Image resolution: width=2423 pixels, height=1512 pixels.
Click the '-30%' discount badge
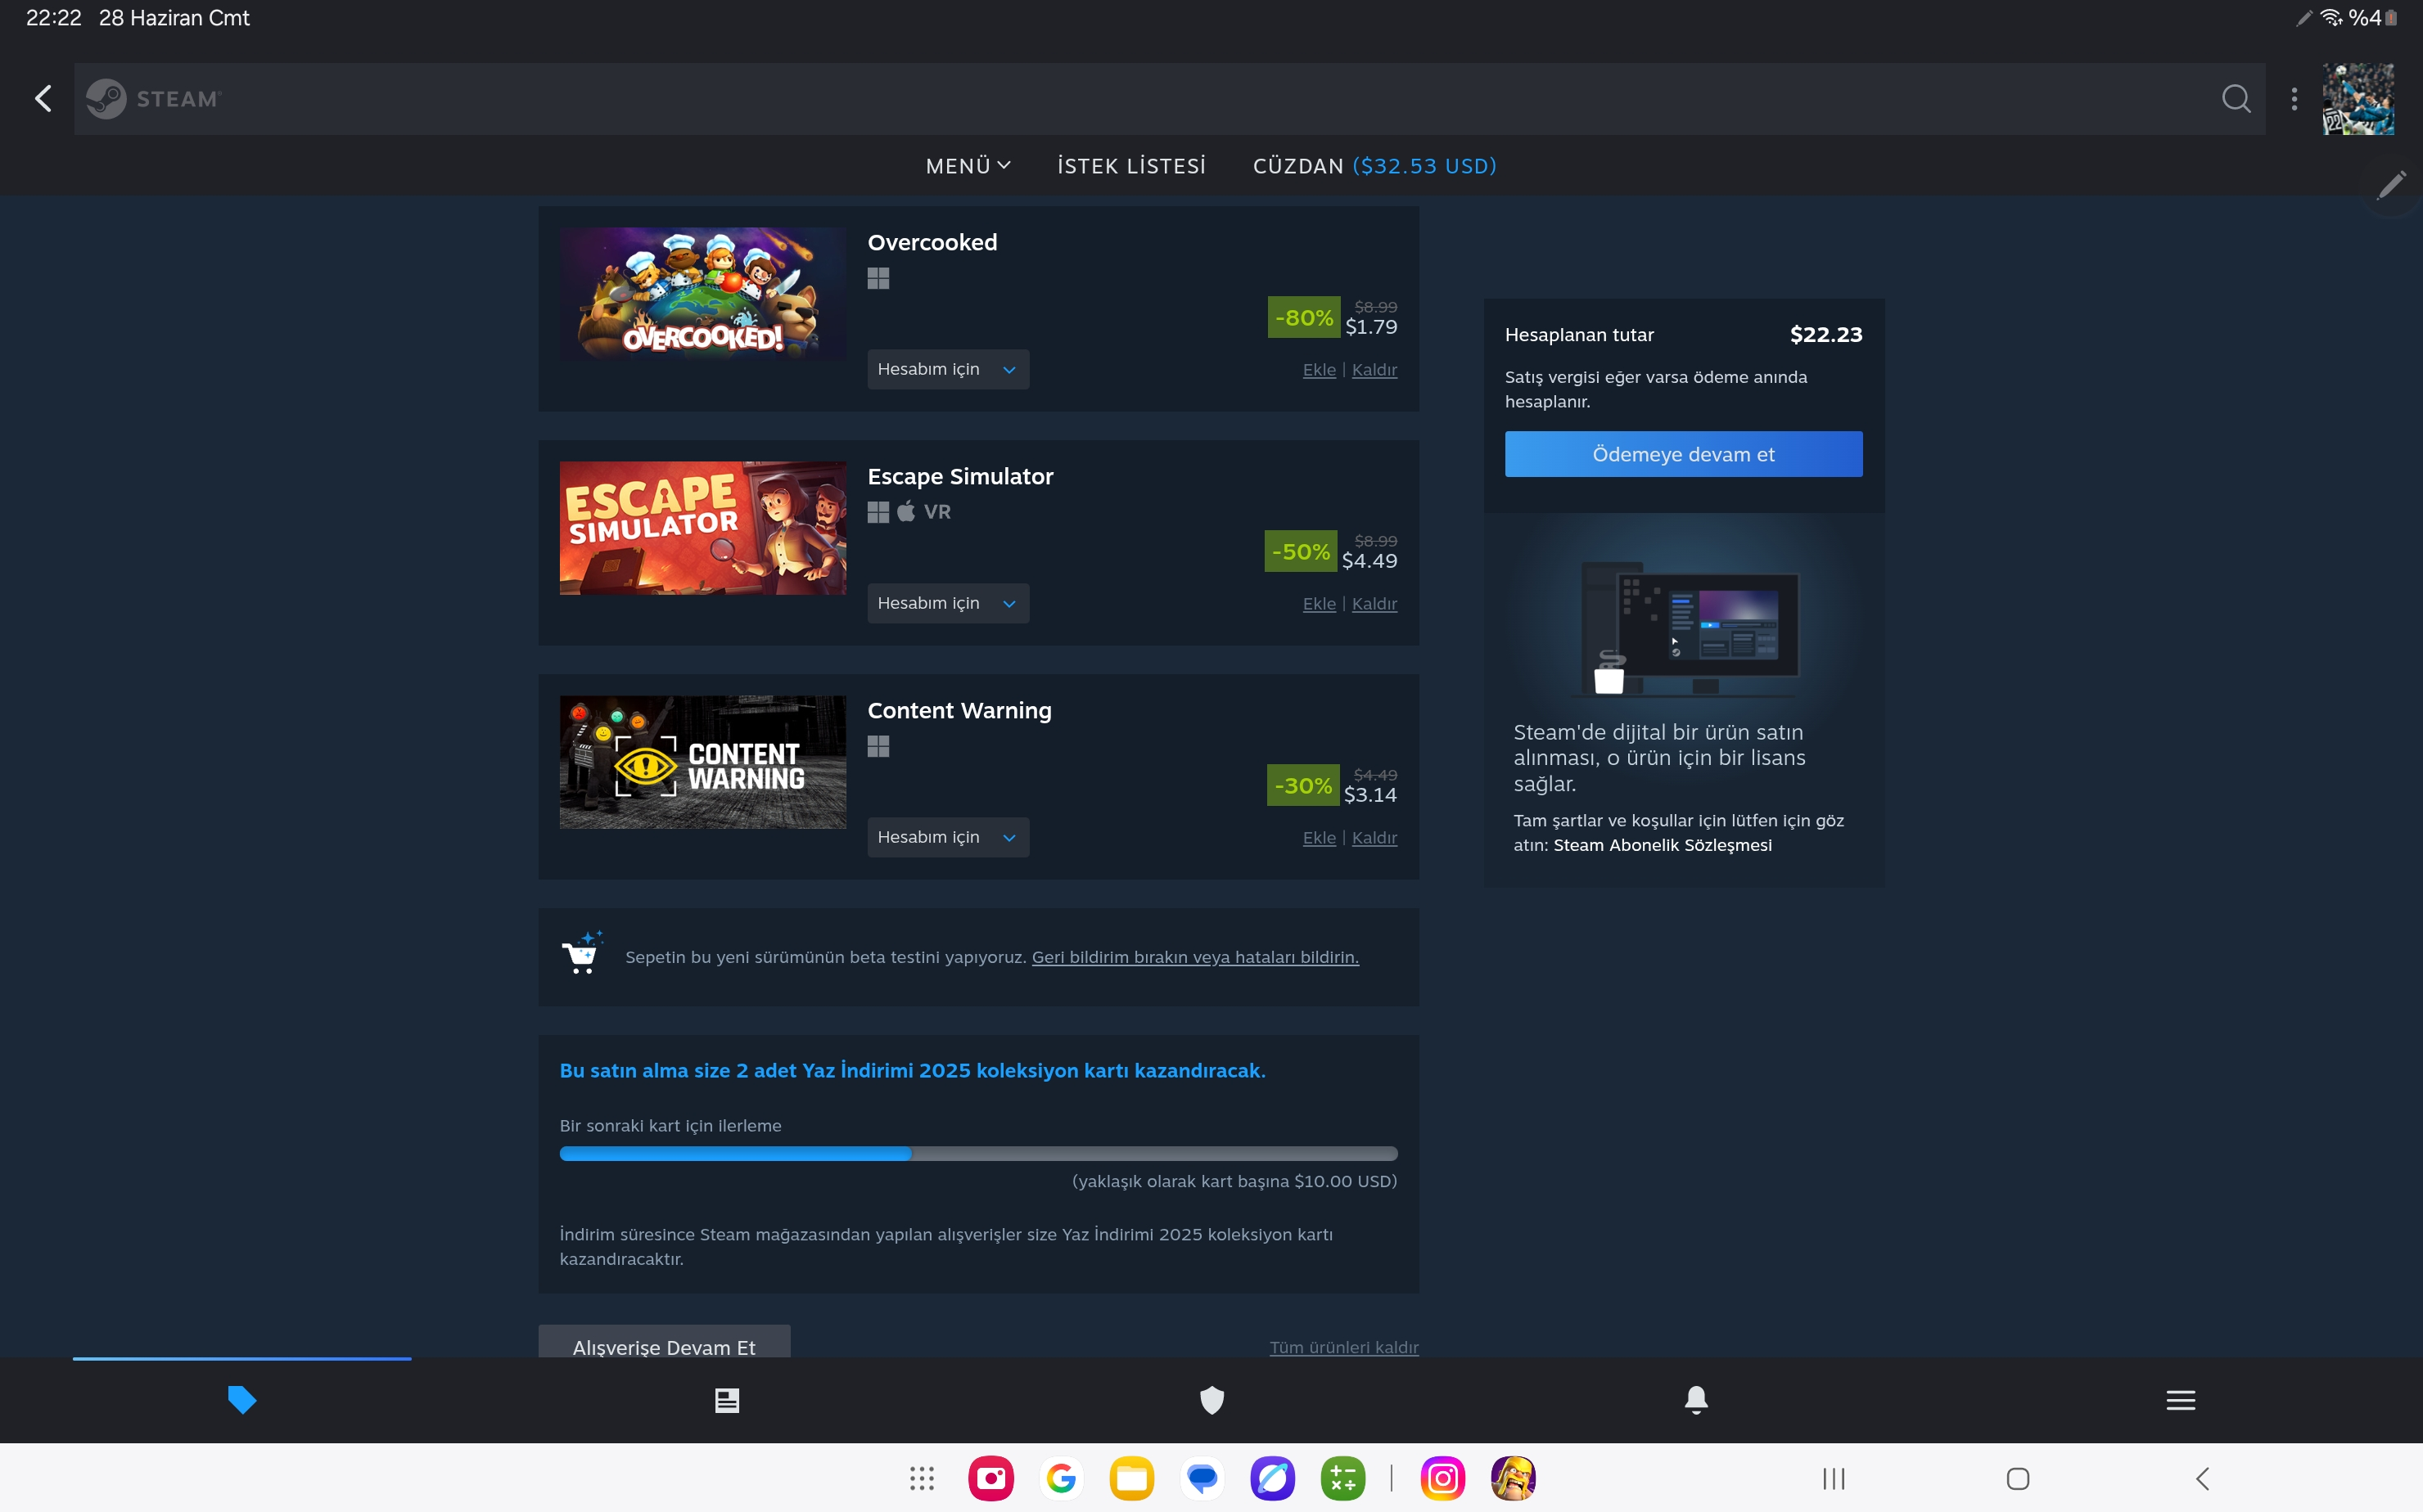(x=1302, y=785)
